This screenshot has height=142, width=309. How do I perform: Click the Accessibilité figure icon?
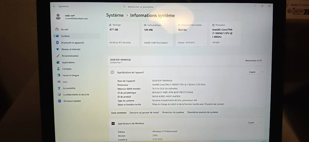coord(59,88)
